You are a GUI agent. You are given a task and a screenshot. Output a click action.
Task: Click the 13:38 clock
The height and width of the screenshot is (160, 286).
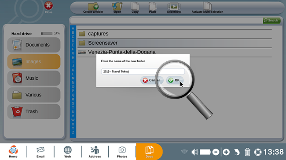tap(273, 152)
